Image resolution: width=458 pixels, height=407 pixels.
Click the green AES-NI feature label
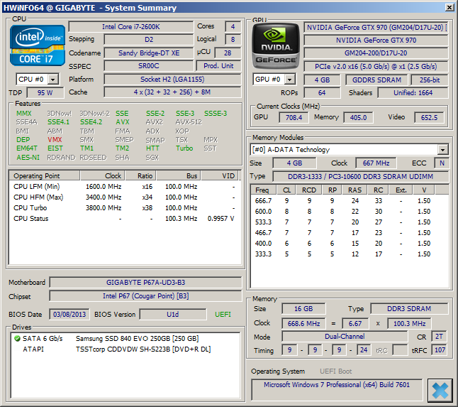point(28,158)
